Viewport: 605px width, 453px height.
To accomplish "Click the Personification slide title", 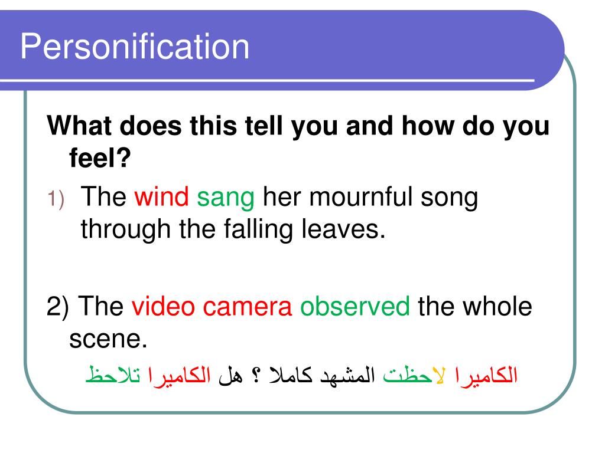I will click(x=135, y=47).
